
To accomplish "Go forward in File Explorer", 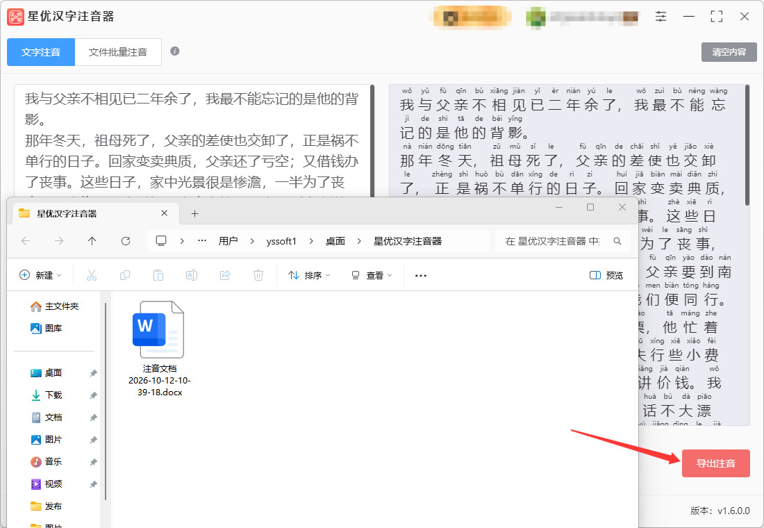I will (59, 241).
